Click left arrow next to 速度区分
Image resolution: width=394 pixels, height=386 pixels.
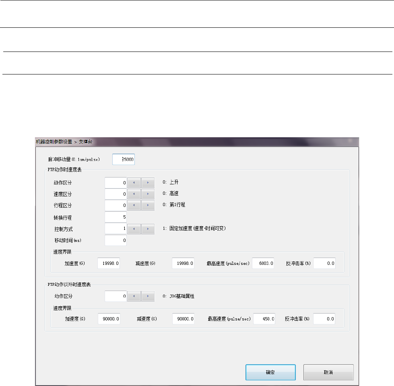pos(134,194)
